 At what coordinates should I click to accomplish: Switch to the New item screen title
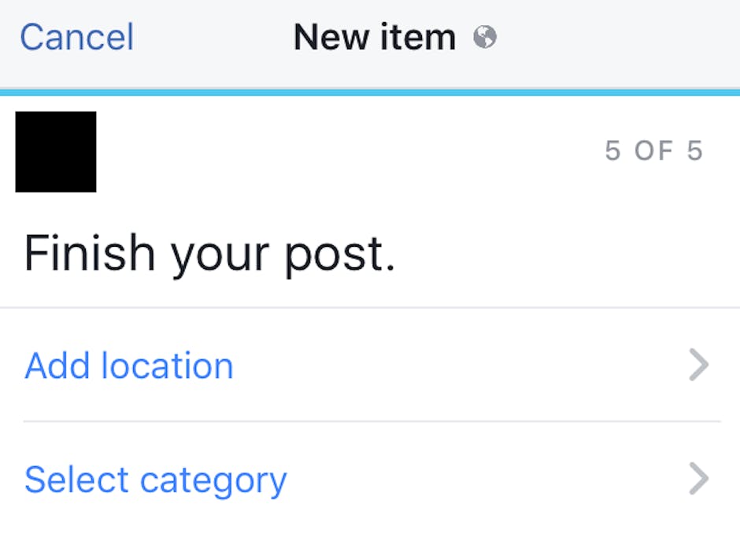click(374, 36)
